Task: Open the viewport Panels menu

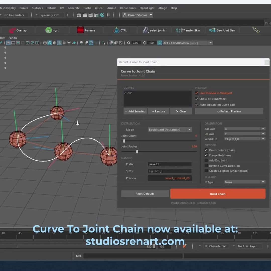Action: (x=13, y=38)
